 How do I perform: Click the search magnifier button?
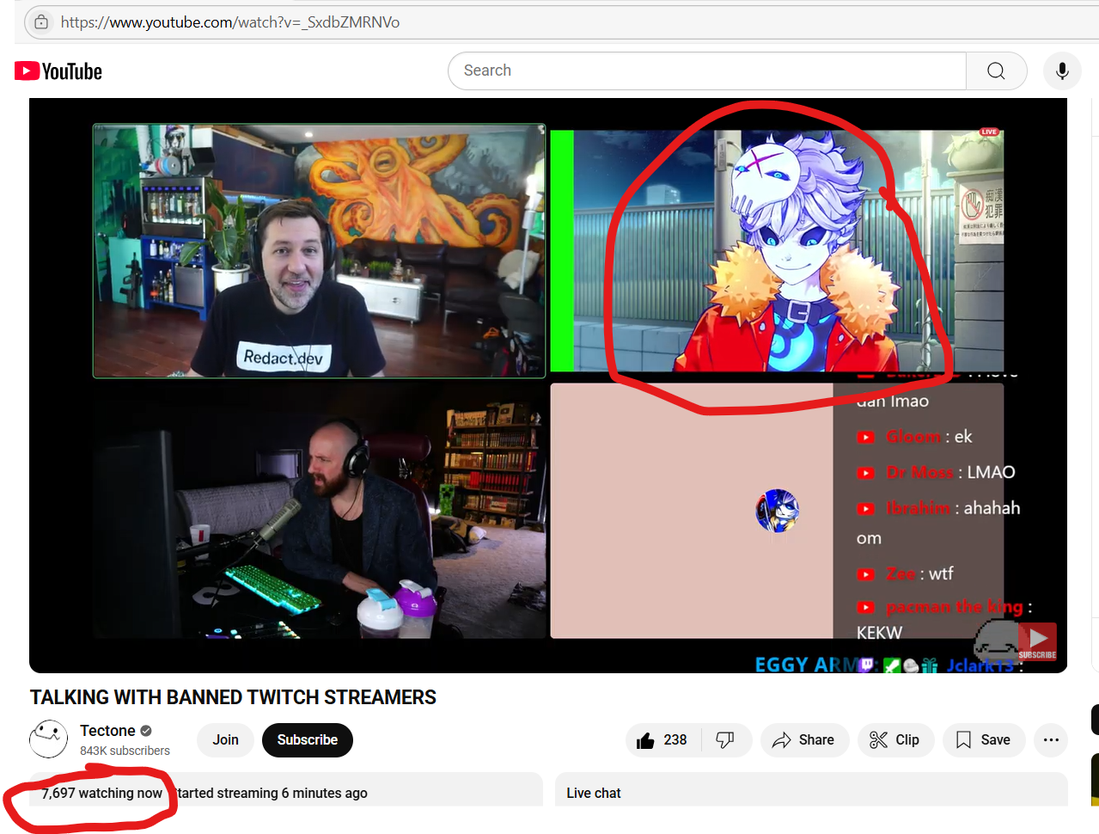(997, 71)
